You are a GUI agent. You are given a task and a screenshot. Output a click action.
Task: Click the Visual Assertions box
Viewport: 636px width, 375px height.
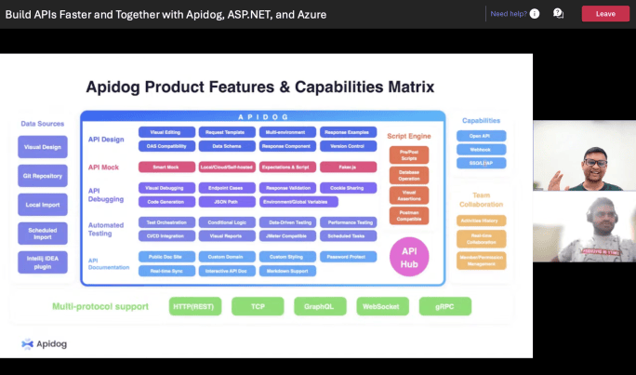409,195
